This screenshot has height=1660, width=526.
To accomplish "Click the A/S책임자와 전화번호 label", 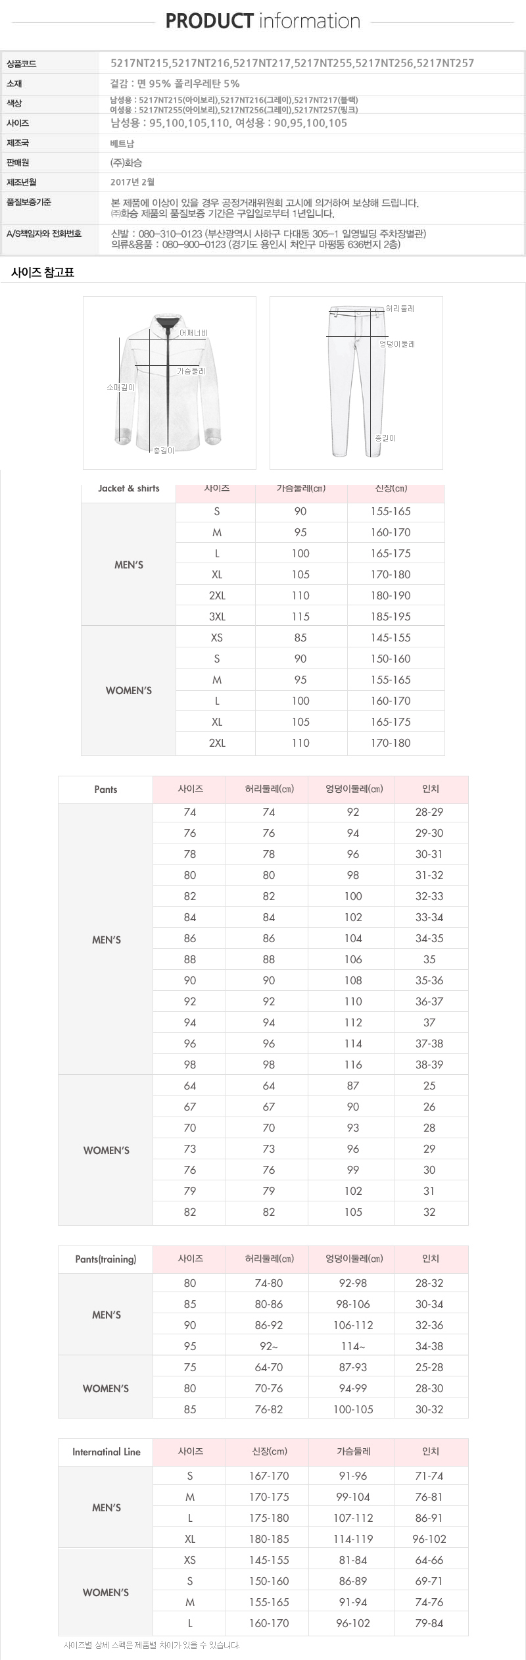I will [x=44, y=234].
